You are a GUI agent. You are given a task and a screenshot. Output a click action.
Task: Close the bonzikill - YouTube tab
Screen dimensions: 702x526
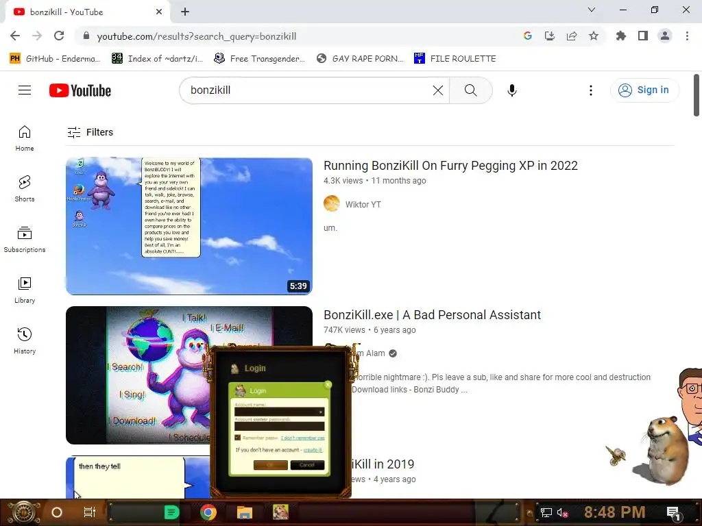click(159, 12)
